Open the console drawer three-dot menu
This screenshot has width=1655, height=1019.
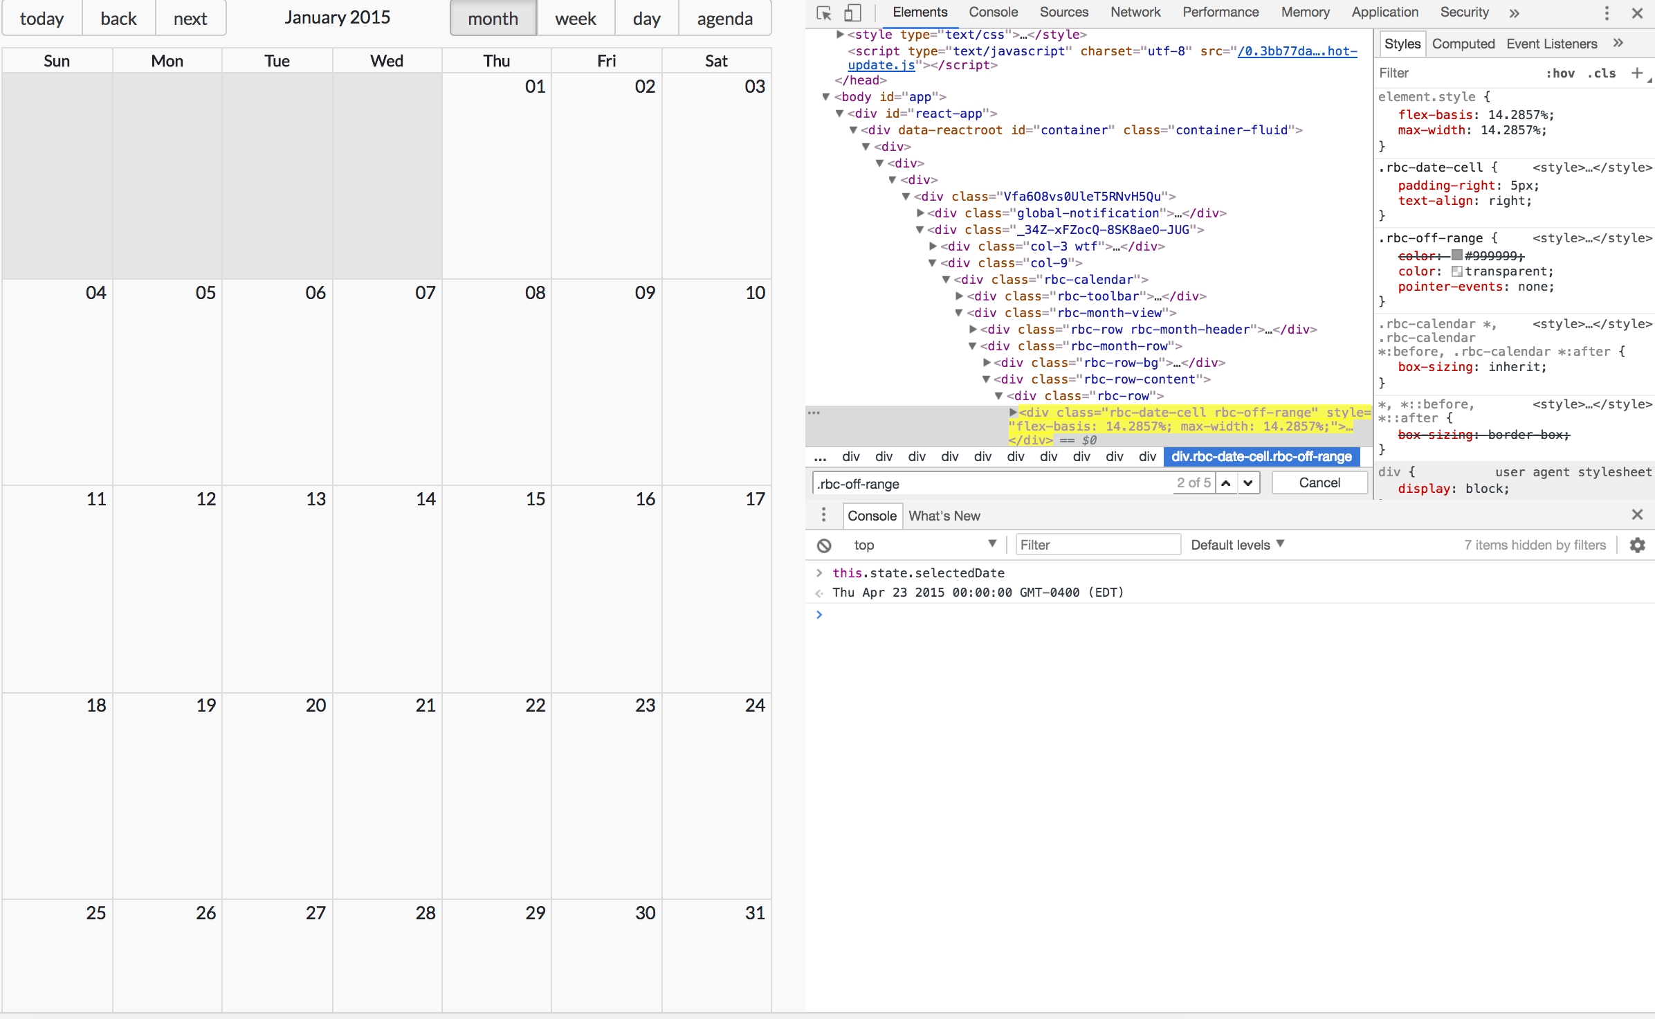[x=823, y=515]
